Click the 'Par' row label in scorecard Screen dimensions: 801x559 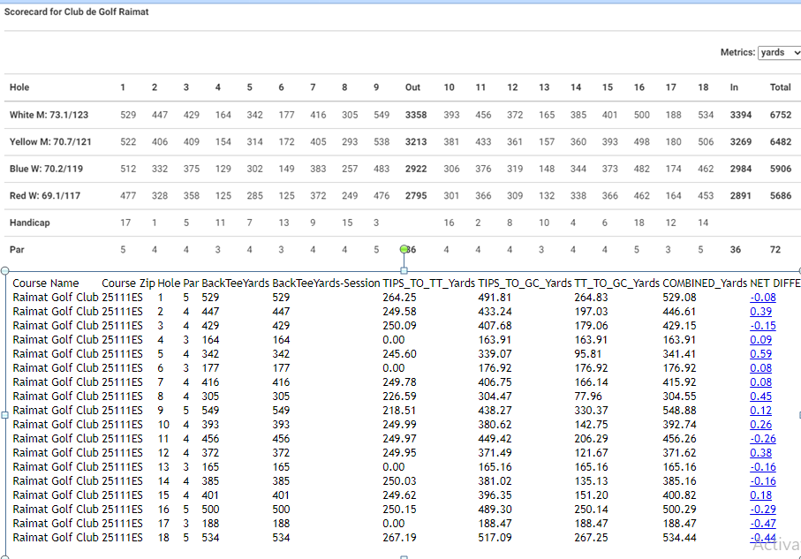tap(17, 250)
